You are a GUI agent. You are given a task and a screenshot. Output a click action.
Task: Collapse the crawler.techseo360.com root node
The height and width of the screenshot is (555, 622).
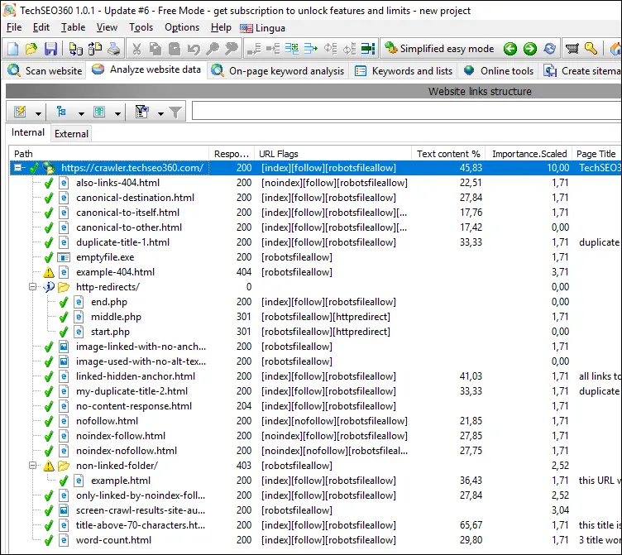[x=18, y=168]
